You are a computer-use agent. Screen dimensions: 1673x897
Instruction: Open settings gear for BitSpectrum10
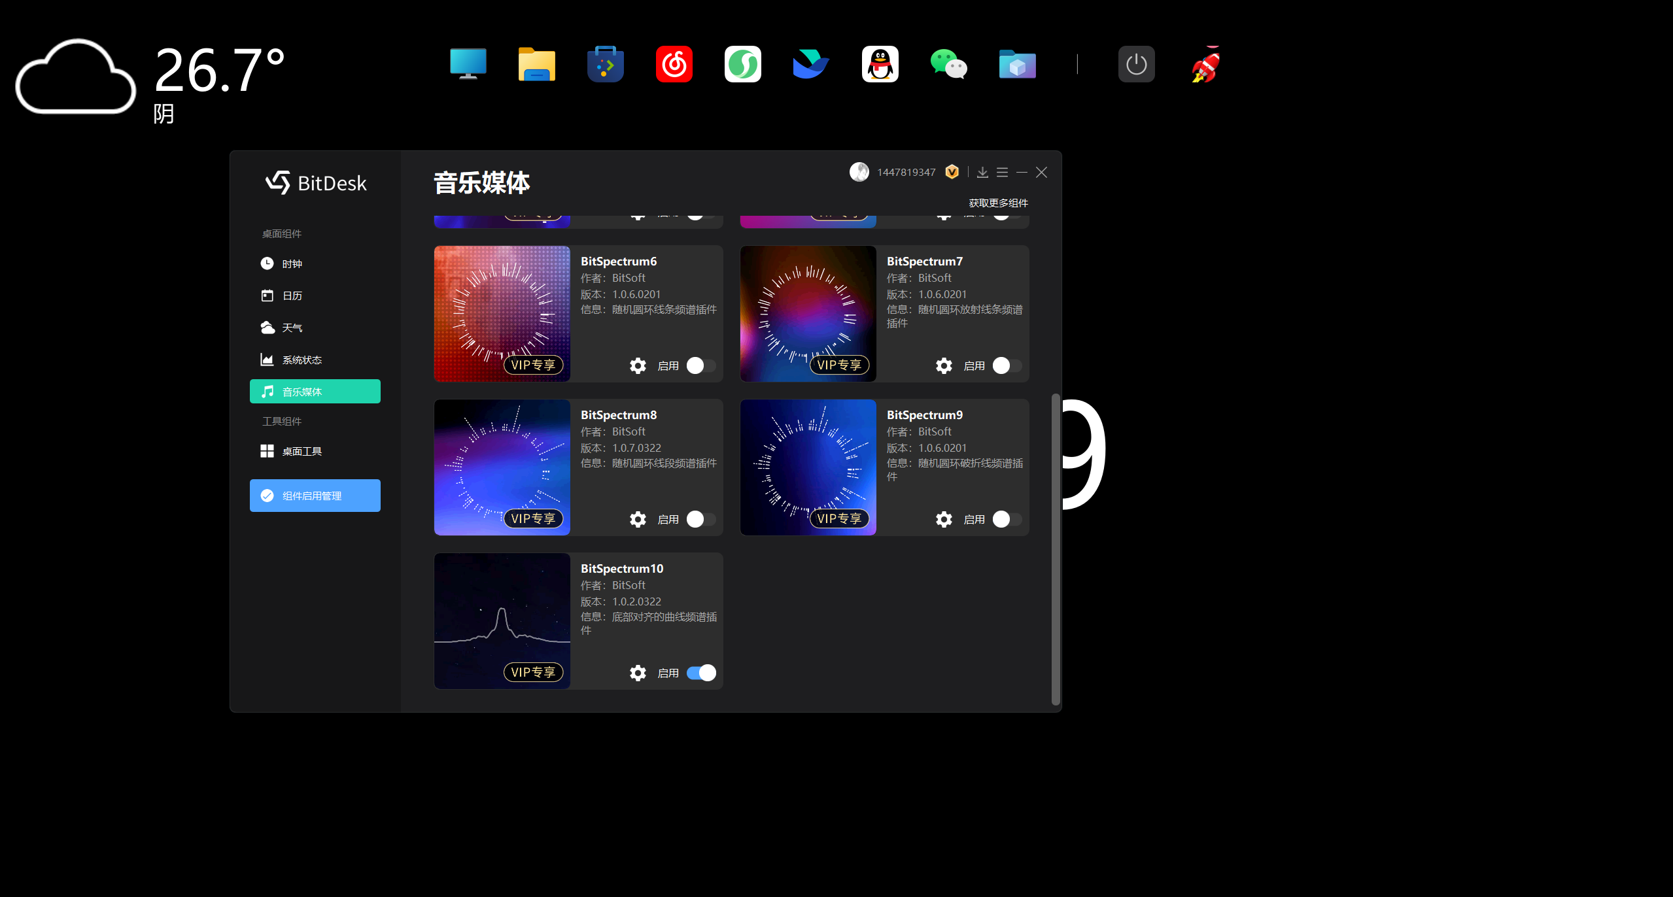(x=638, y=673)
